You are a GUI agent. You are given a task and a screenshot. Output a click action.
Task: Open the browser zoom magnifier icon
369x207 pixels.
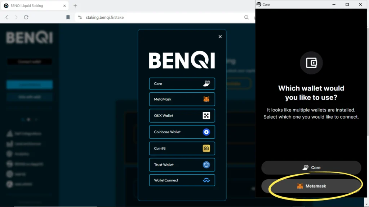point(246,17)
